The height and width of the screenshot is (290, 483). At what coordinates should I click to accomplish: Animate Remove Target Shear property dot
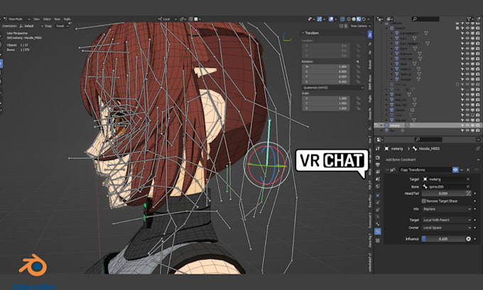475,201
